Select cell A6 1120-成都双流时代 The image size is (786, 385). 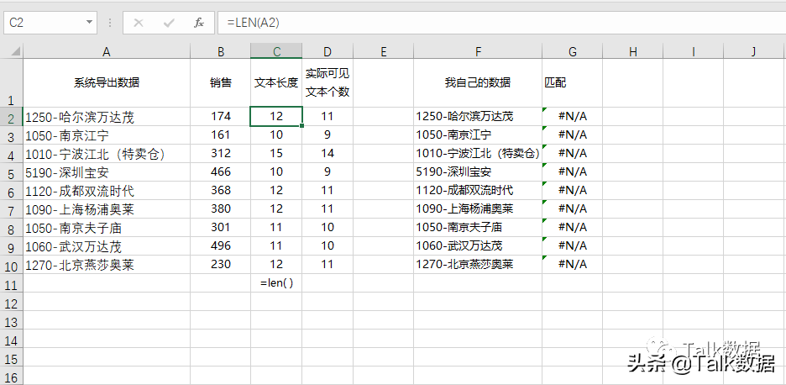[107, 191]
